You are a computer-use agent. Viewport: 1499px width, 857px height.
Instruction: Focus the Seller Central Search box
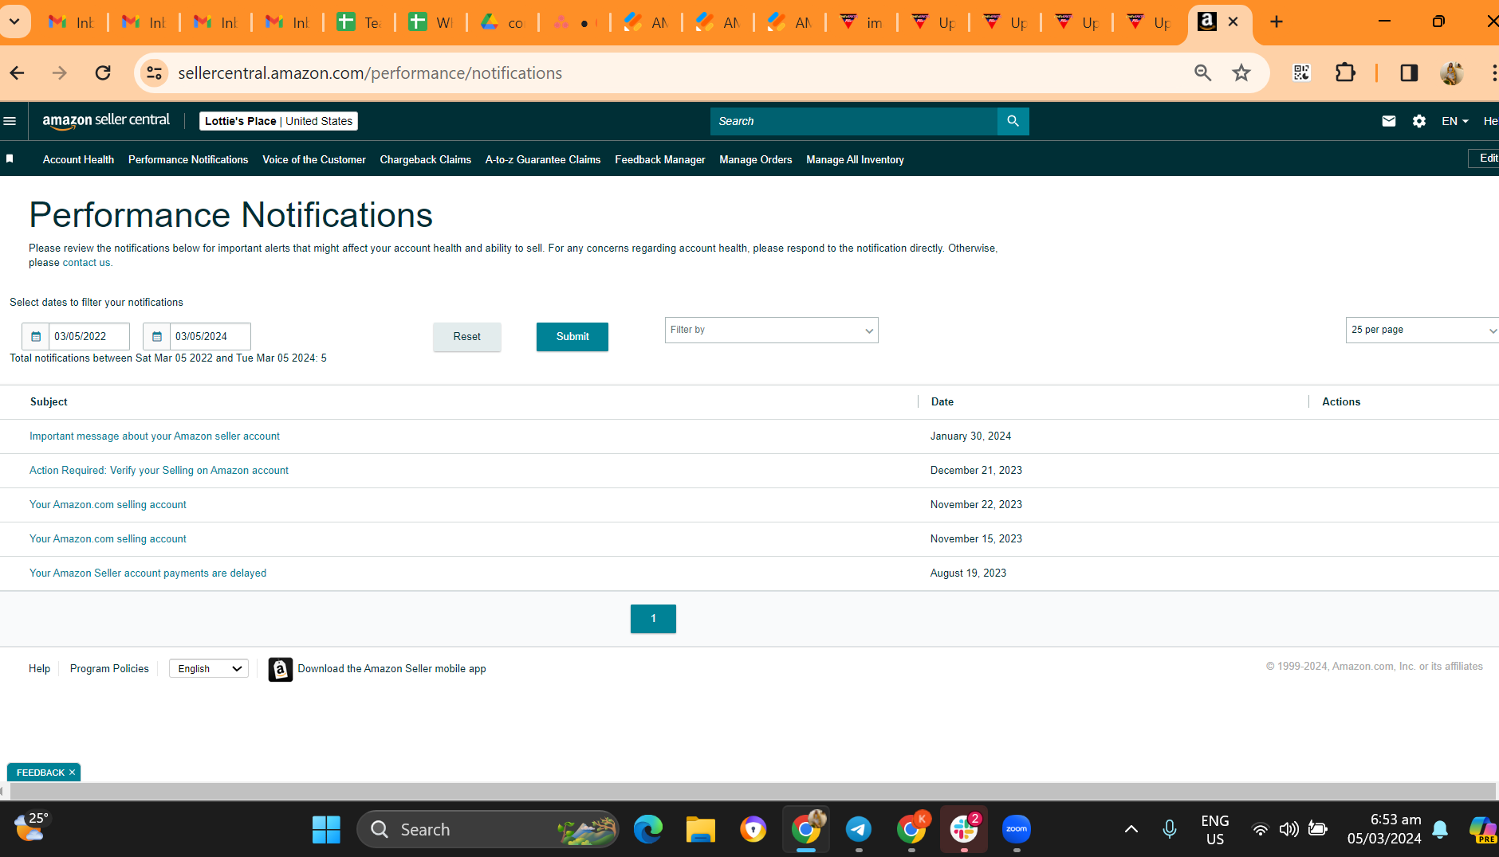854,121
